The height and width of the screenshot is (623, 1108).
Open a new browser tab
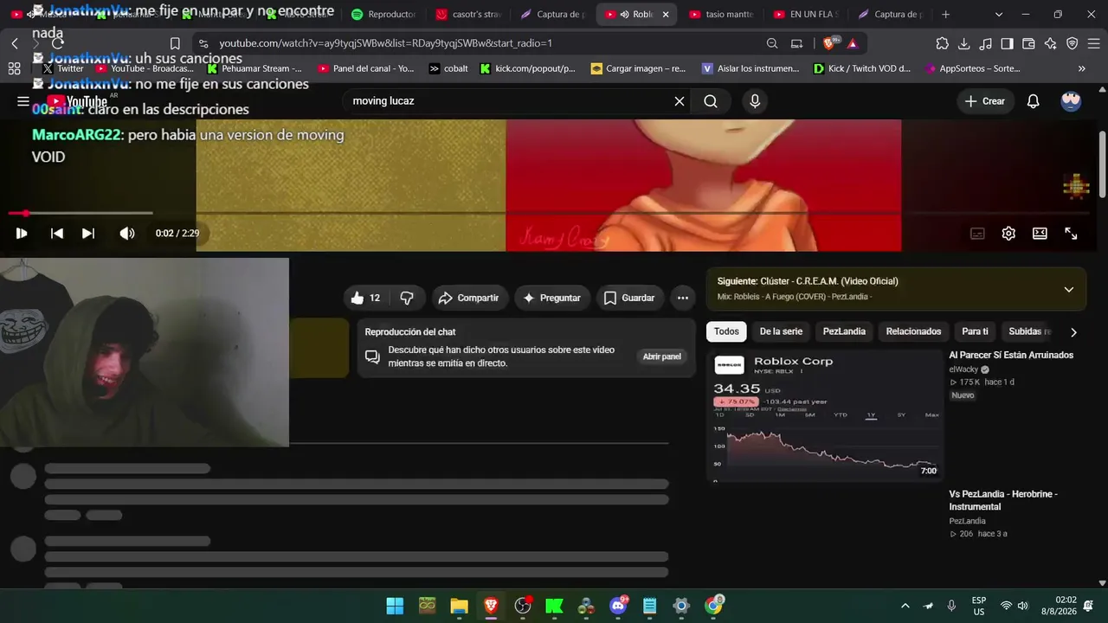click(945, 15)
